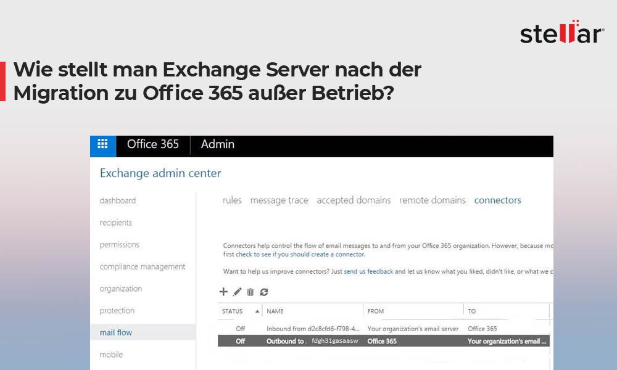This screenshot has width=617, height=370.
Task: Select mail flow in the sidebar
Action: pyautogui.click(x=143, y=332)
